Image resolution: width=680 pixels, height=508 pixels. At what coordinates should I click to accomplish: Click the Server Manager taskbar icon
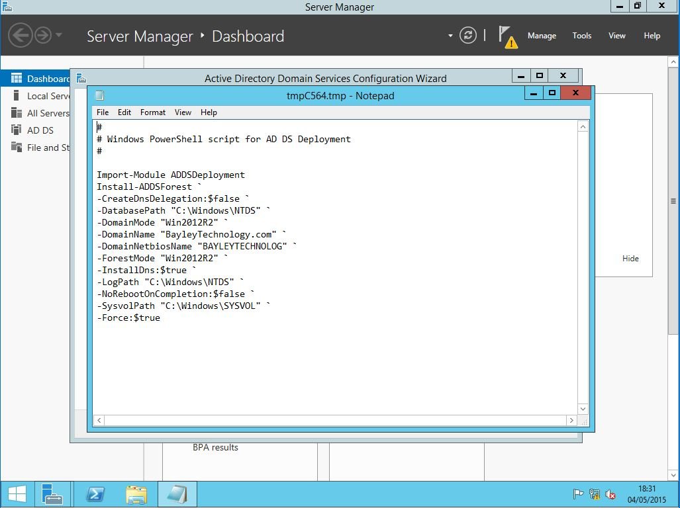click(52, 494)
